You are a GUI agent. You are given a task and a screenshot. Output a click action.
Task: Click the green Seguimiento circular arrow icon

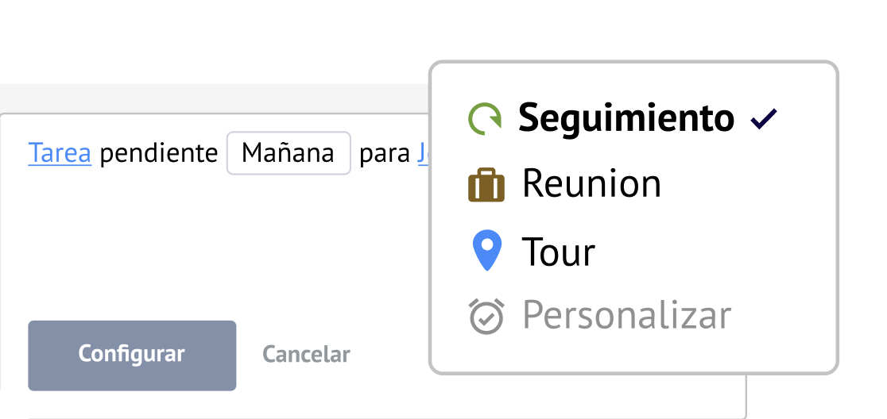(x=485, y=118)
